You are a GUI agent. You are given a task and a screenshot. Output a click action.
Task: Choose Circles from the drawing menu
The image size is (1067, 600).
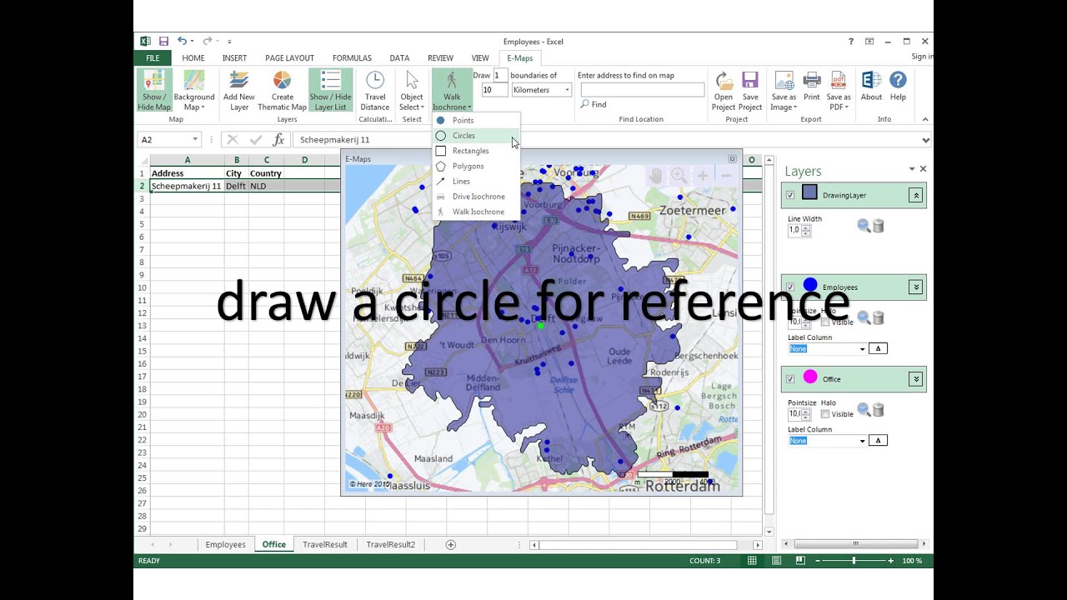pyautogui.click(x=475, y=135)
